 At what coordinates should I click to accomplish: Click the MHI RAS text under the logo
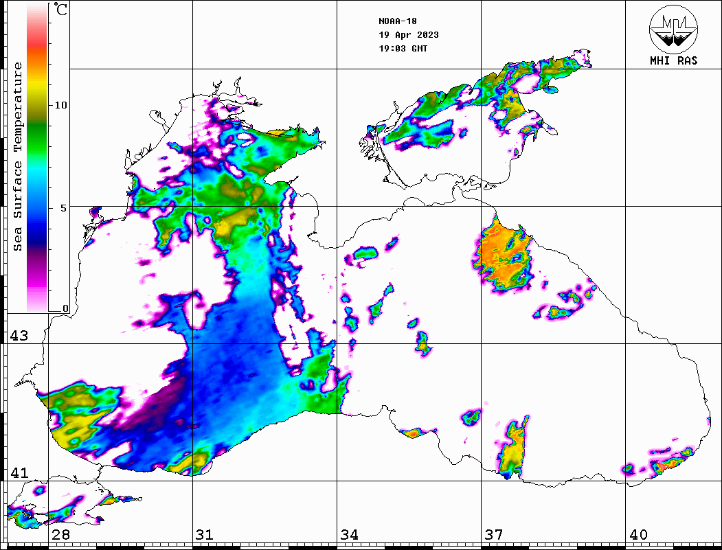click(x=673, y=61)
